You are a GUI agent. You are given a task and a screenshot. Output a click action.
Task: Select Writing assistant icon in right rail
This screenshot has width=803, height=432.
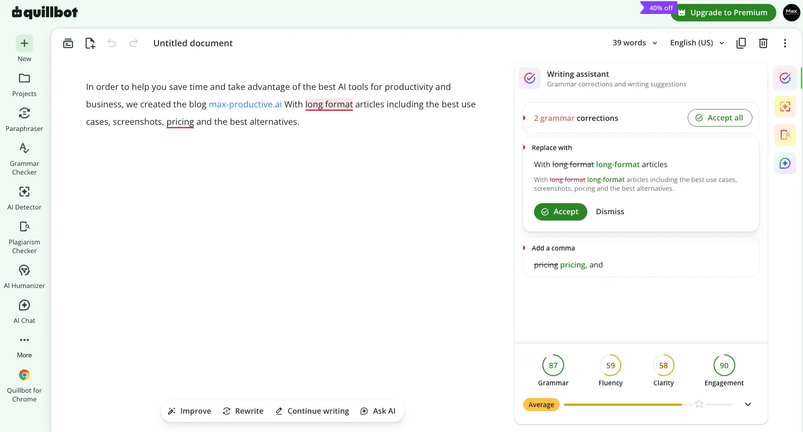click(x=785, y=78)
